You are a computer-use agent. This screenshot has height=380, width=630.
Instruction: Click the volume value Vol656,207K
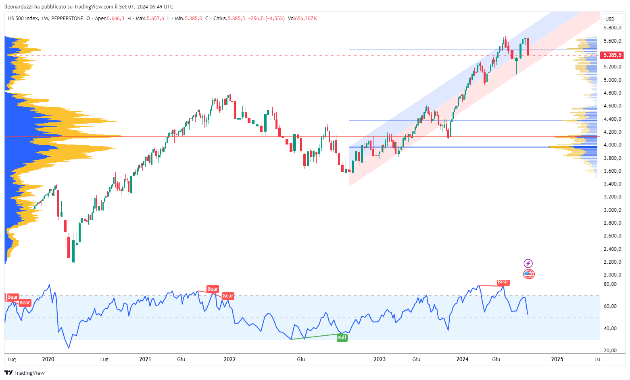tap(302, 19)
